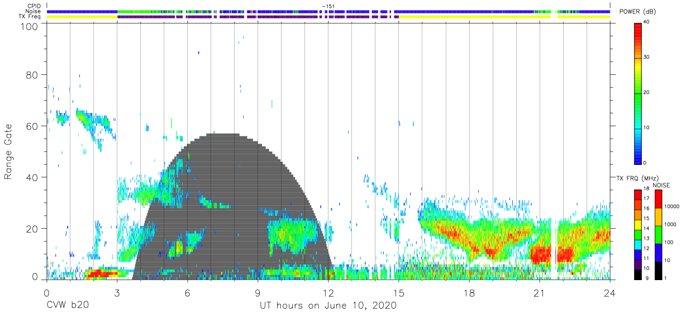This screenshot has width=686, height=317.
Task: Click x-axis tick label '24'
Action: [610, 293]
